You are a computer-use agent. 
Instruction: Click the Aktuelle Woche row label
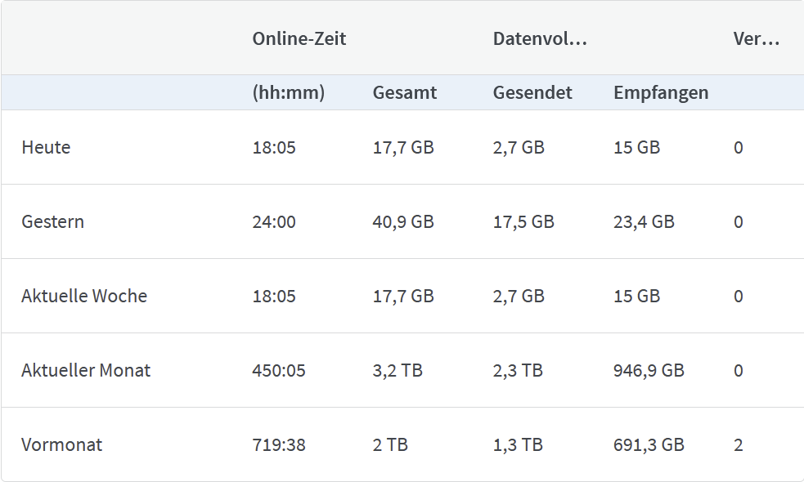[84, 297]
